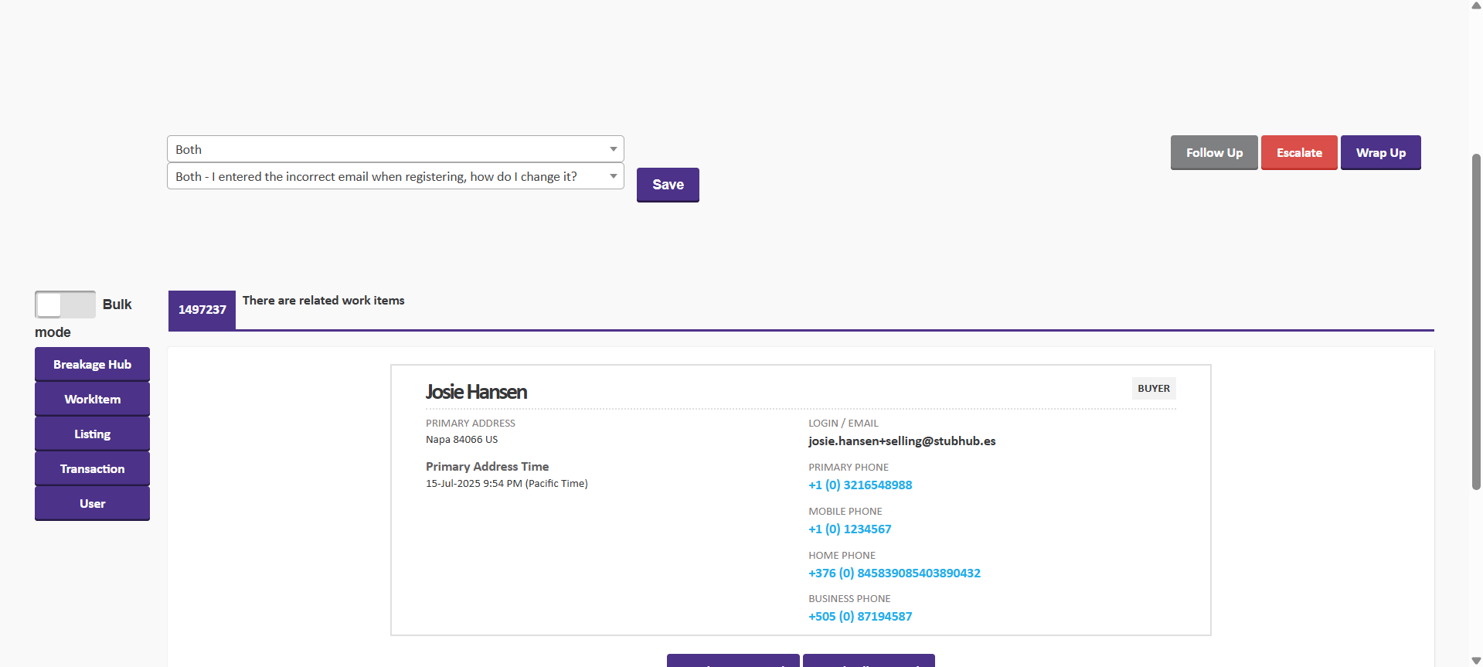Go to WorkItem in the sidebar
This screenshot has width=1483, height=667.
pos(92,399)
